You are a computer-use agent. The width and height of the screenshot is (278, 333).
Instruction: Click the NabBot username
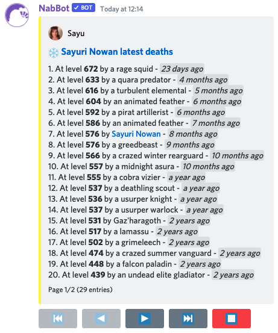[x=54, y=8]
